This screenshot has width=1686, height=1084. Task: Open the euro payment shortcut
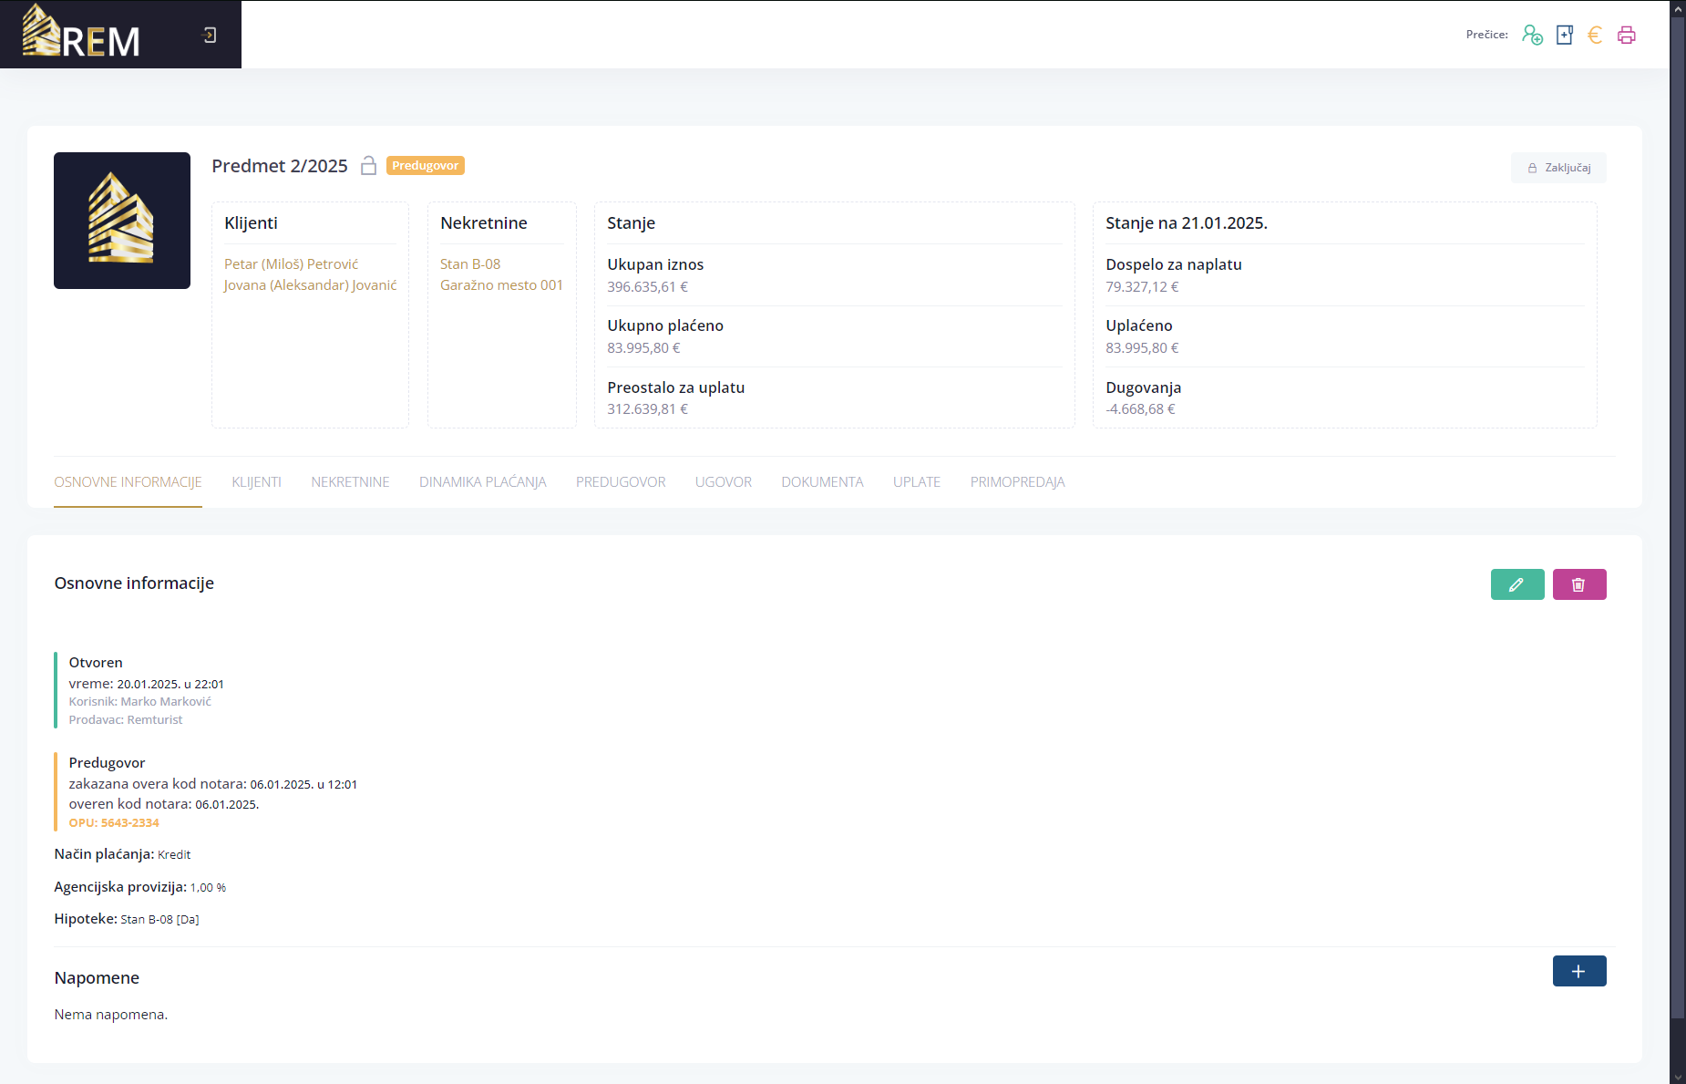pos(1595,36)
